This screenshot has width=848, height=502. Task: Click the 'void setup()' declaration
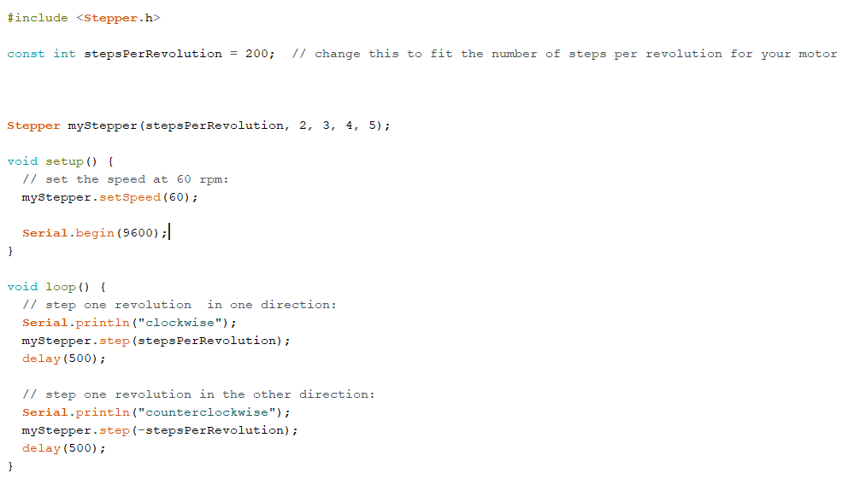point(52,161)
